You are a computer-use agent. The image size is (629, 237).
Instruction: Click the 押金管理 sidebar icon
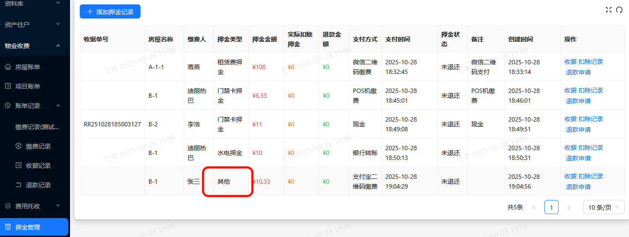click(8, 227)
